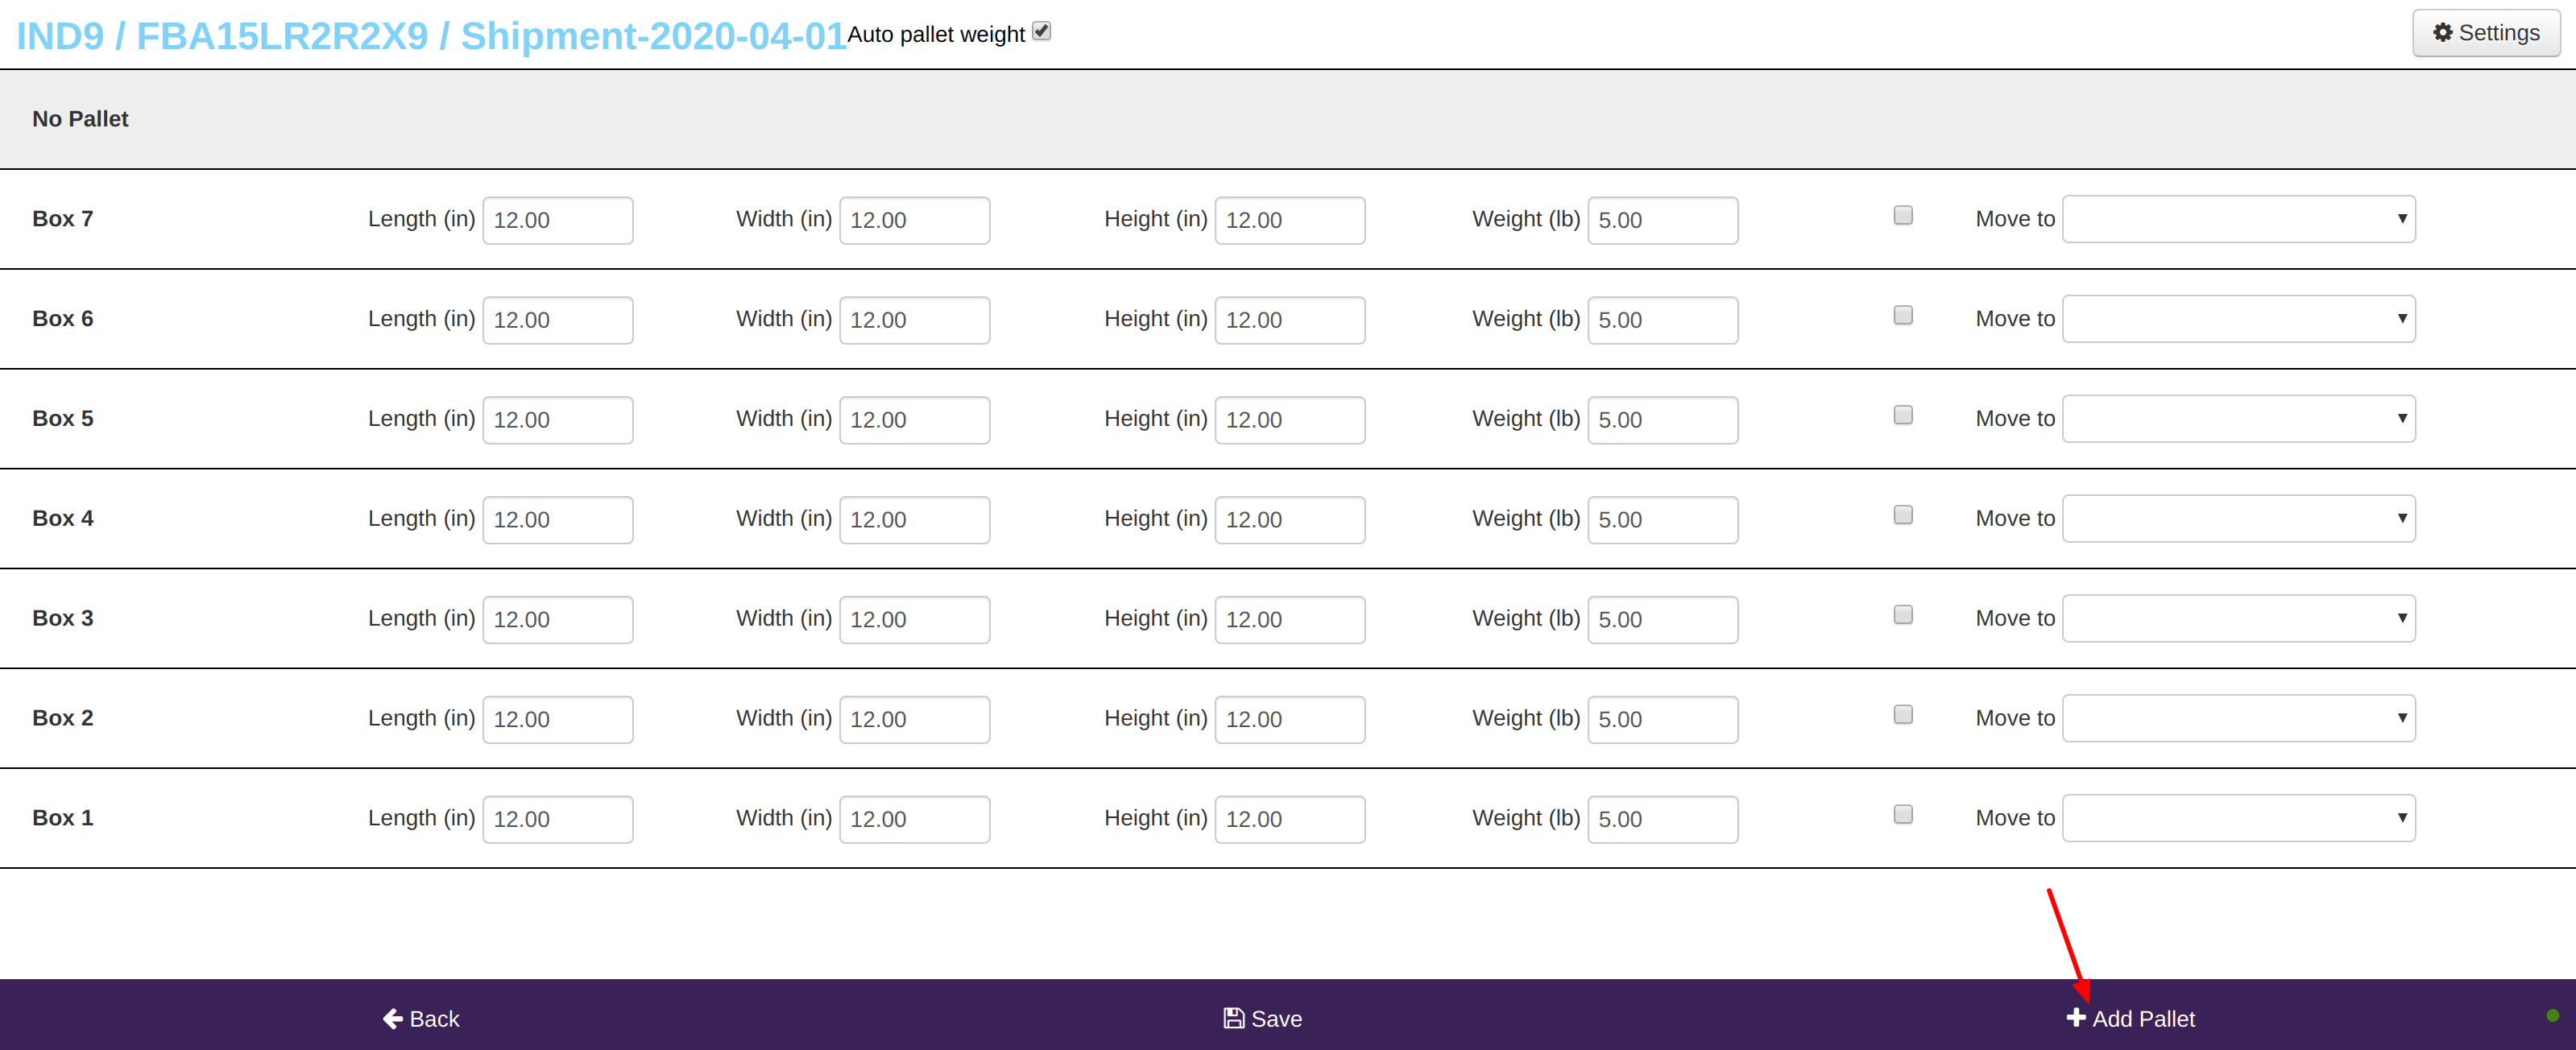
Task: Click the Save floppy disk icon
Action: [1234, 1018]
